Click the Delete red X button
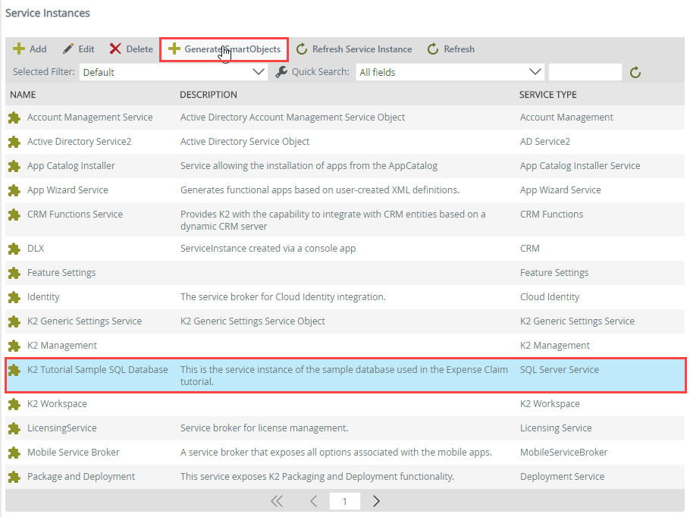 pos(131,49)
